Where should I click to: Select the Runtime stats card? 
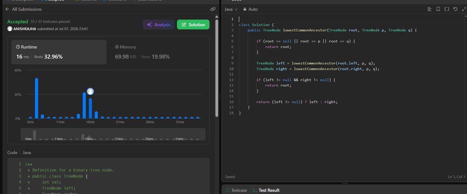click(x=59, y=52)
